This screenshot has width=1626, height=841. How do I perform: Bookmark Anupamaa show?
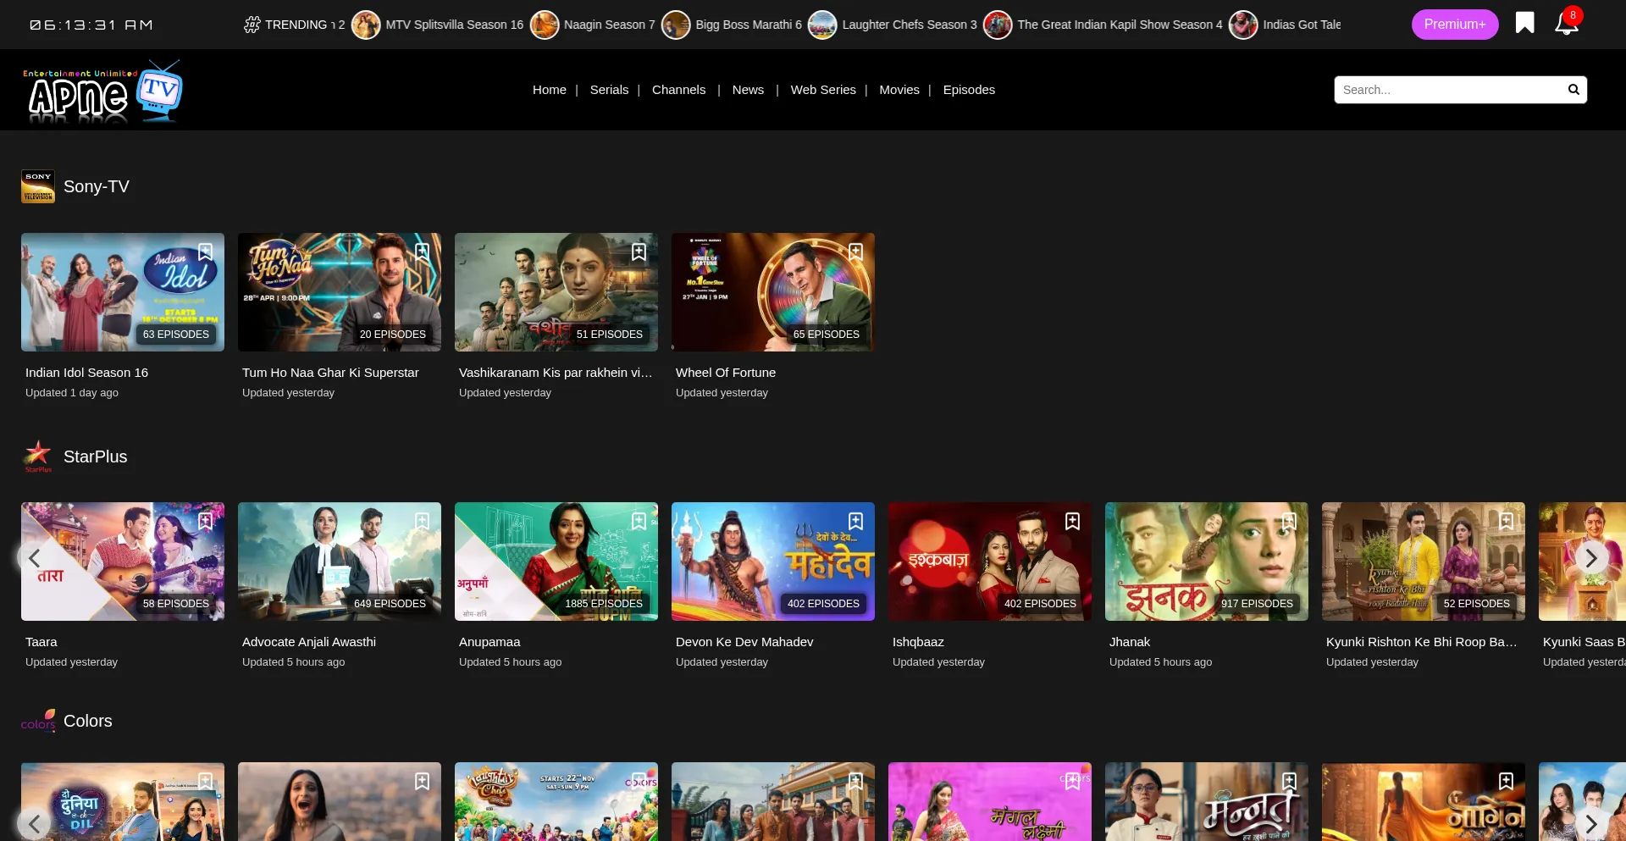click(x=639, y=521)
